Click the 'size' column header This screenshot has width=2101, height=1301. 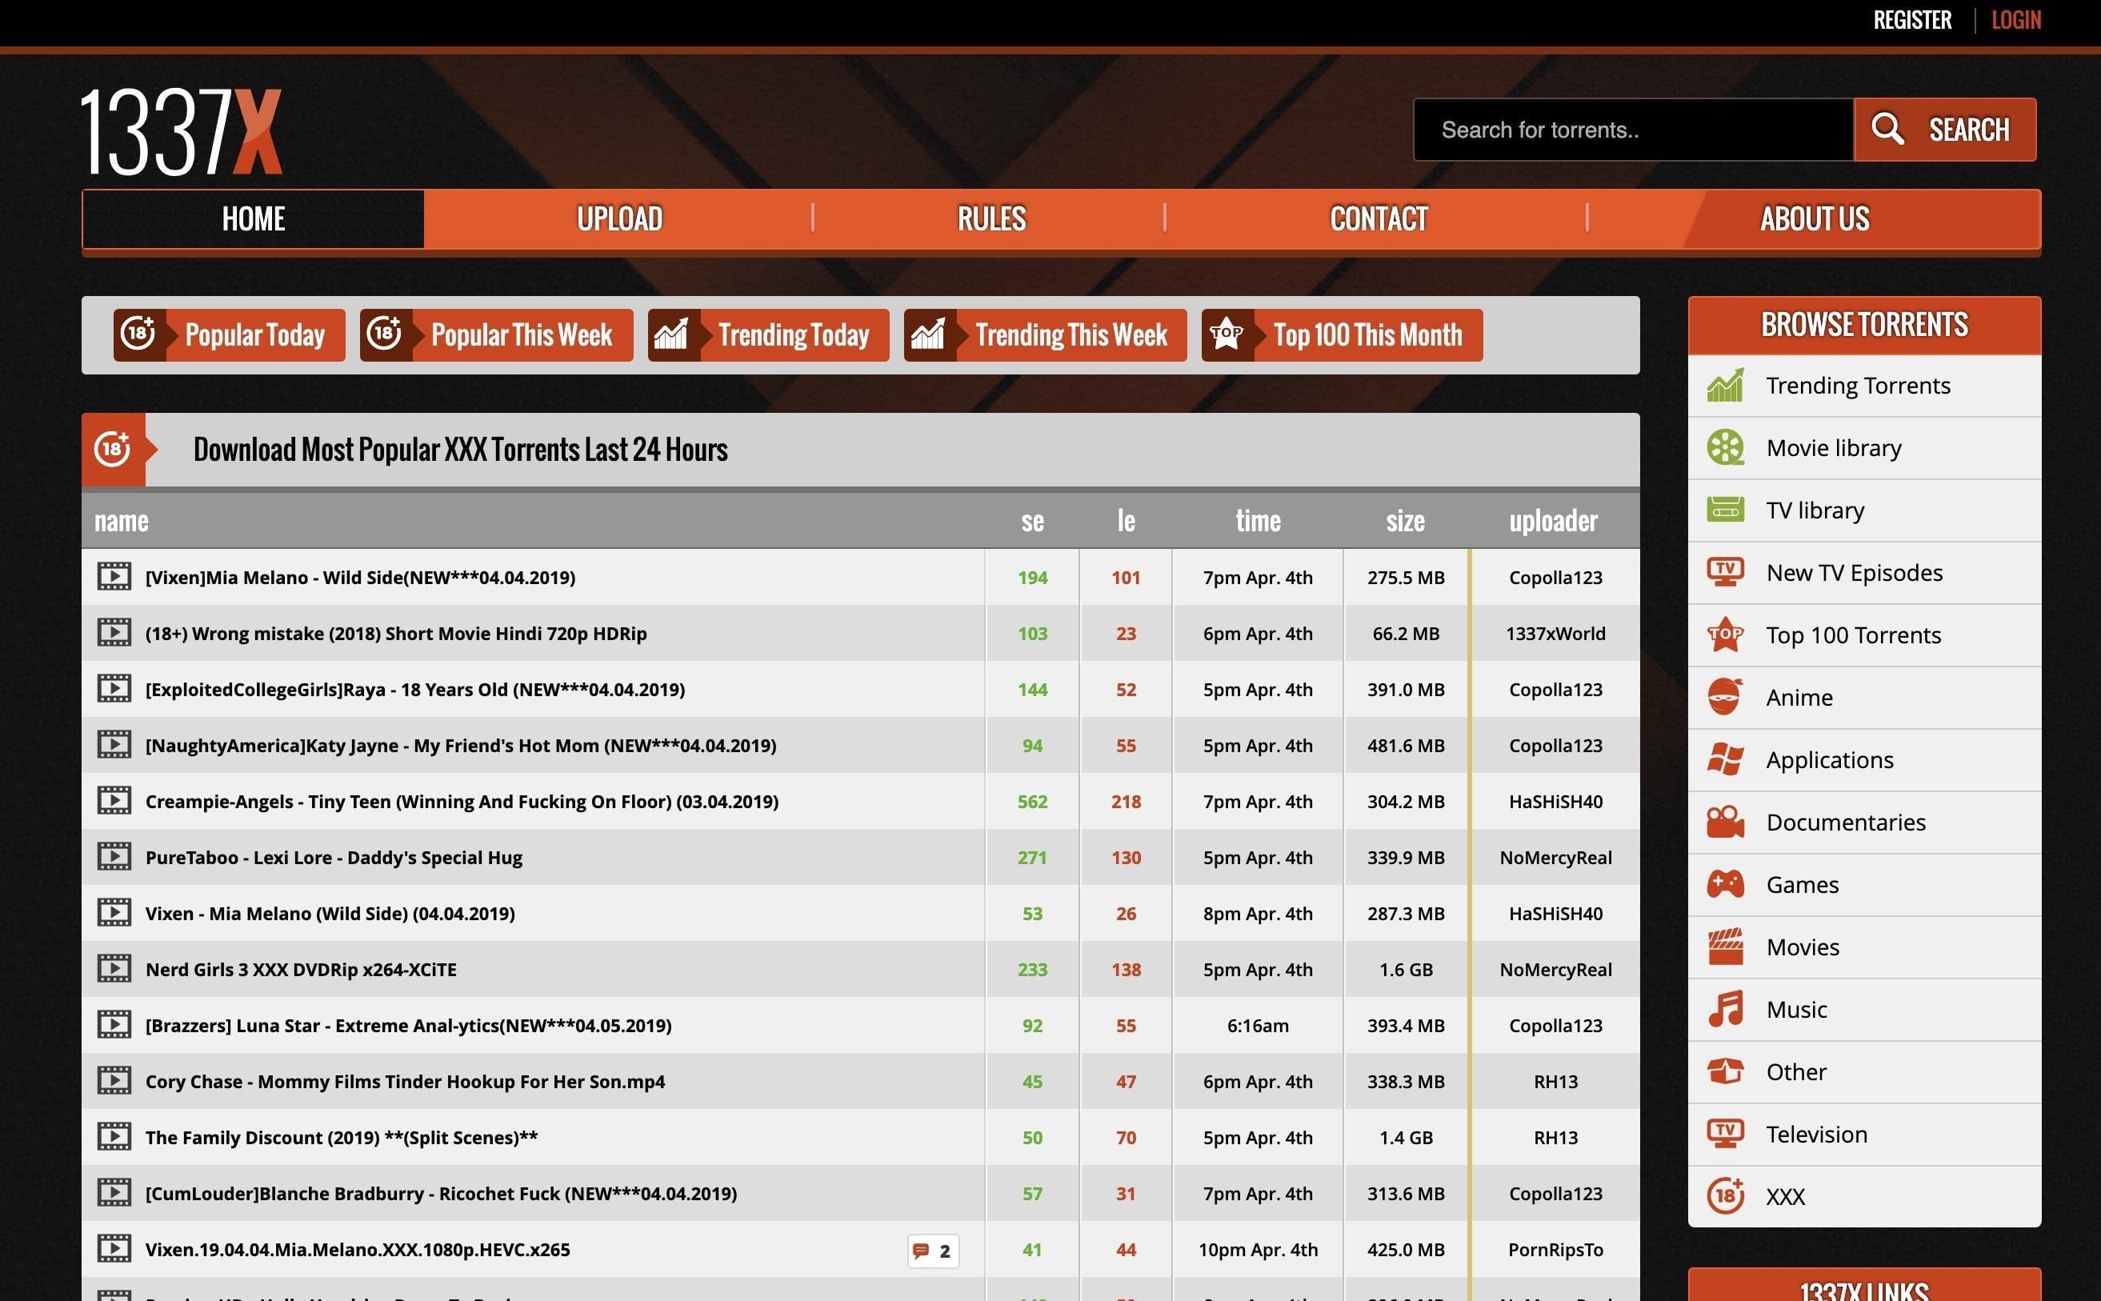[x=1405, y=521]
